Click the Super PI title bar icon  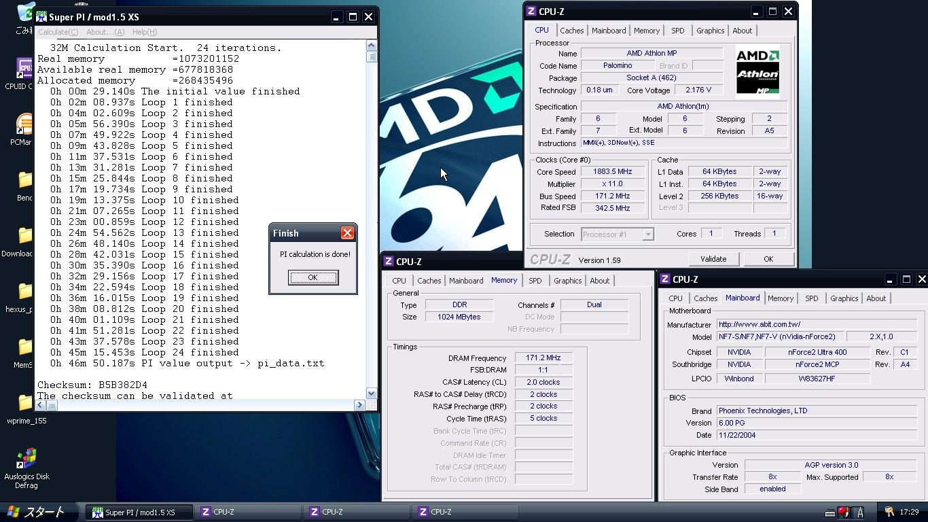41,17
